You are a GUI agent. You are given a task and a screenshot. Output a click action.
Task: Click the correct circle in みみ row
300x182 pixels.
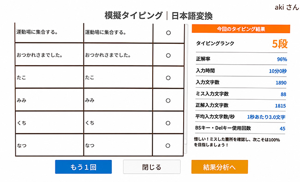click(168, 100)
